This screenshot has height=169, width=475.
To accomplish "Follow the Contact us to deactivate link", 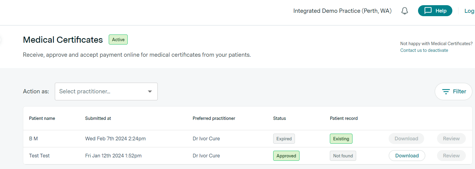I will tap(424, 50).
